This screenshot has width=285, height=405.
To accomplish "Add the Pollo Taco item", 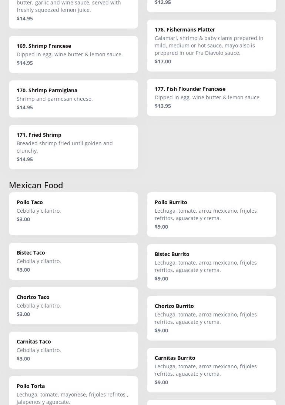I will tap(73, 214).
